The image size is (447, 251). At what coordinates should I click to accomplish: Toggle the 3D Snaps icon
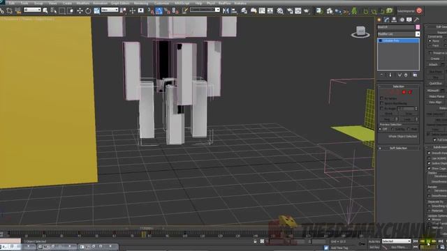click(x=151, y=11)
